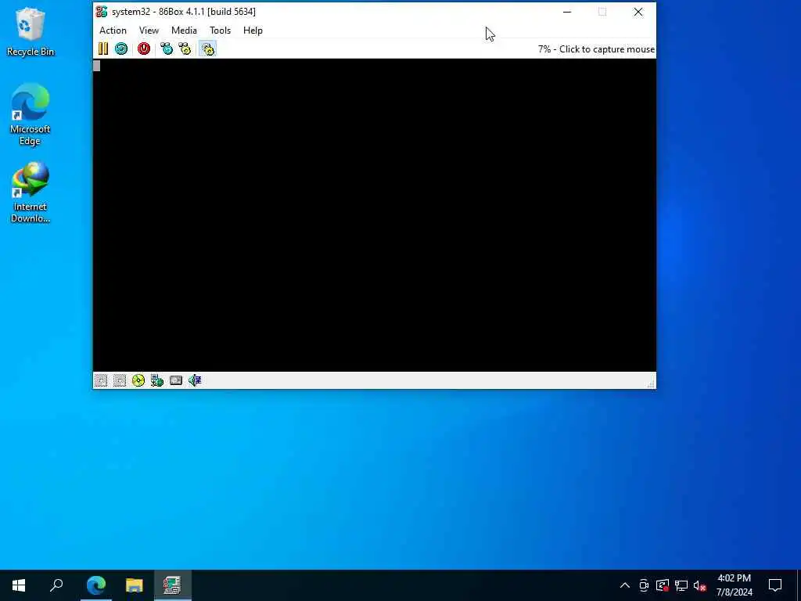Click the Meet Now camera tray icon
Image resolution: width=801 pixels, height=601 pixels.
(644, 585)
